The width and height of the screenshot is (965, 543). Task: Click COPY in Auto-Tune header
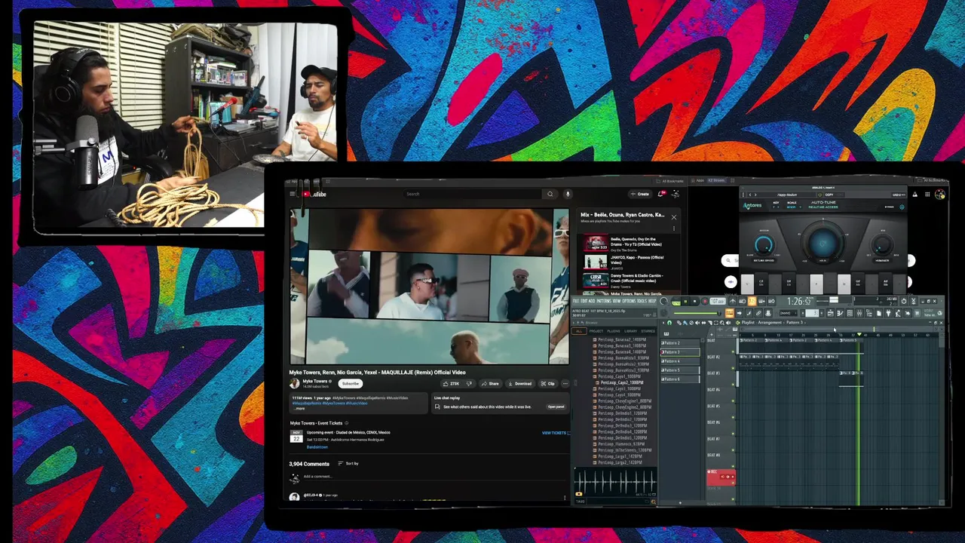pos(829,195)
